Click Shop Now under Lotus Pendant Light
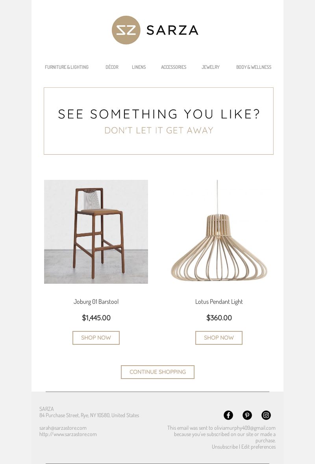Image resolution: width=315 pixels, height=464 pixels. coord(219,338)
